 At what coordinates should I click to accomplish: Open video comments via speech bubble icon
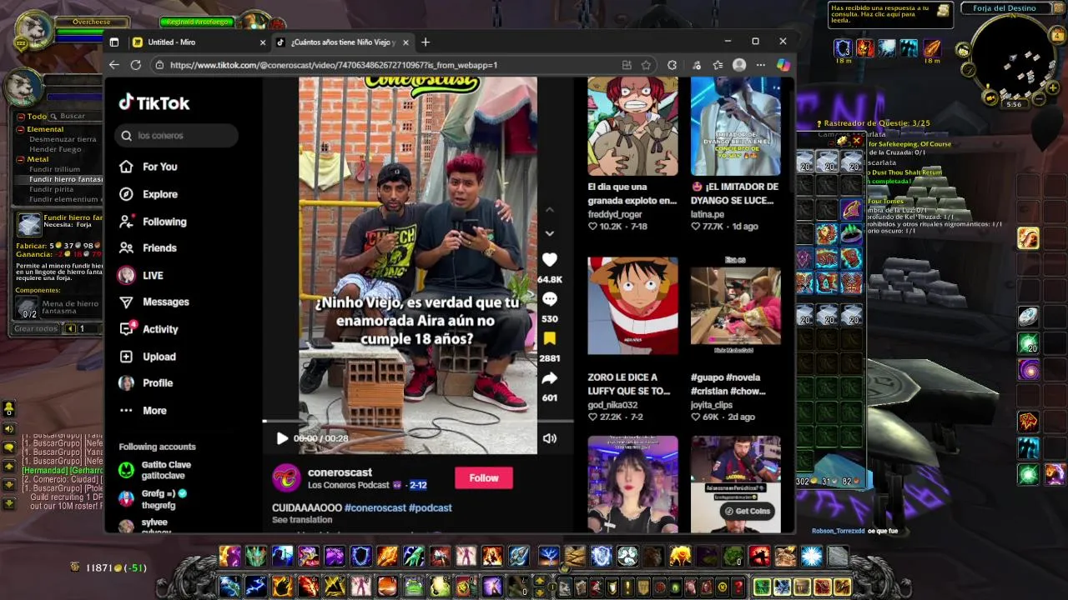(x=549, y=299)
